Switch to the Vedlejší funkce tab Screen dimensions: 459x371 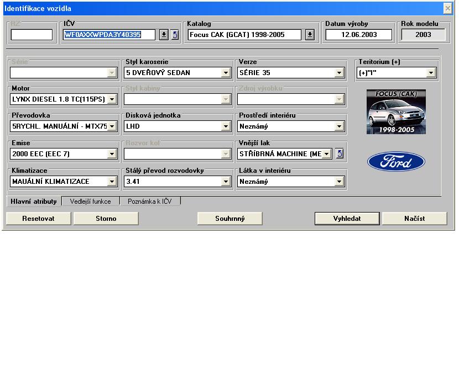tap(90, 202)
